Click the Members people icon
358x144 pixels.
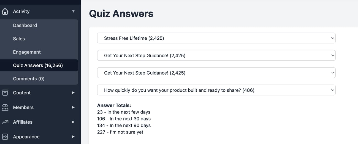coord(5,107)
